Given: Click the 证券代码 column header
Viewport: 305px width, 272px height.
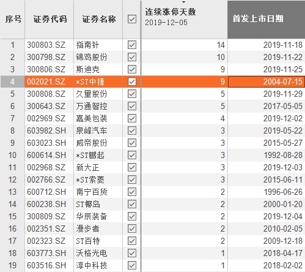Looking at the screenshot, I should point(50,20).
